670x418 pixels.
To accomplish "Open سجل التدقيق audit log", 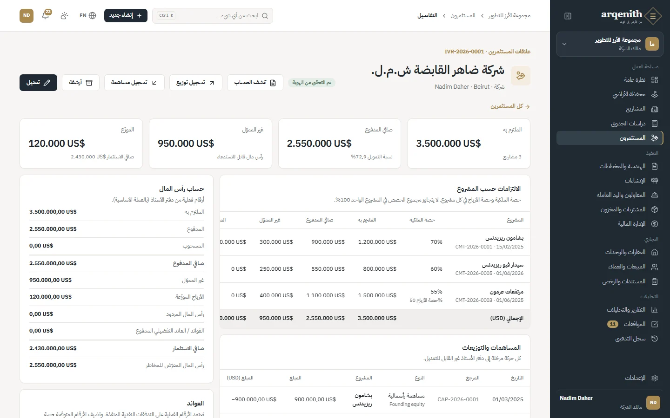I will (610, 339).
